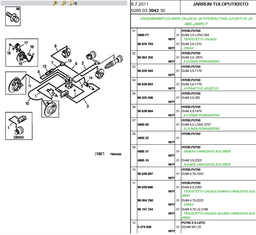Select callout number 10 in the diagram
This screenshot has width=256, height=235.
point(27,104)
